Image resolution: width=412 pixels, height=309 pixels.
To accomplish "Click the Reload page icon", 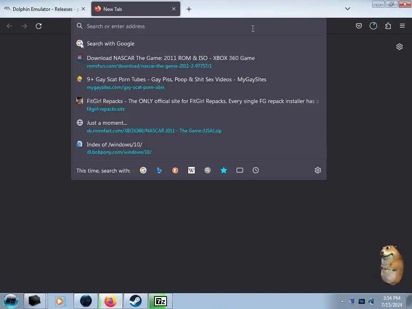I will pos(39,26).
